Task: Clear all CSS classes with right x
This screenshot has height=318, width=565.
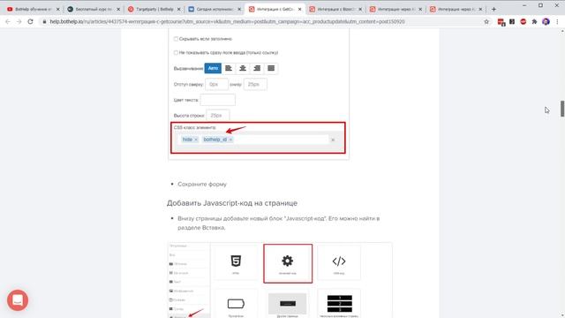Action: point(333,140)
